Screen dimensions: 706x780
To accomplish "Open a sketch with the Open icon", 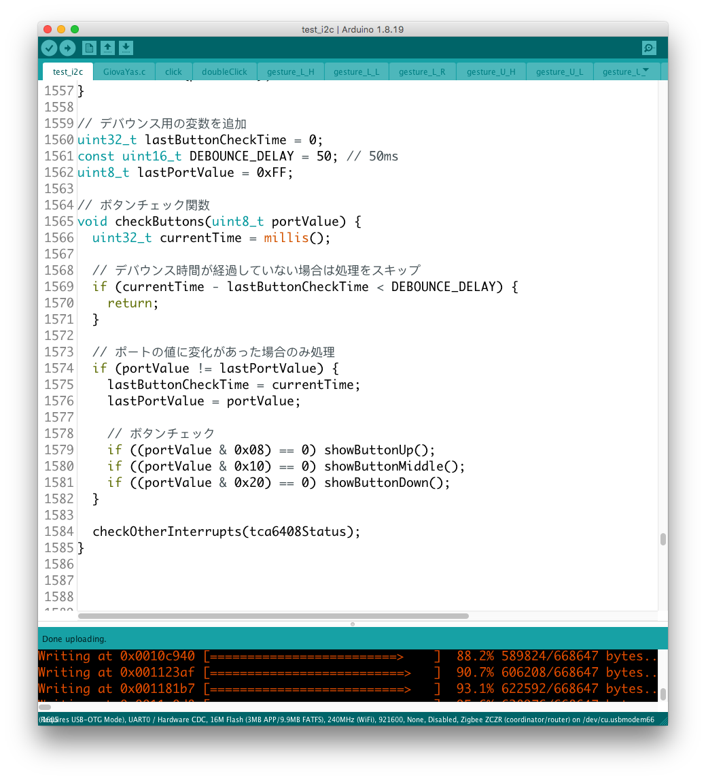I will [x=107, y=48].
